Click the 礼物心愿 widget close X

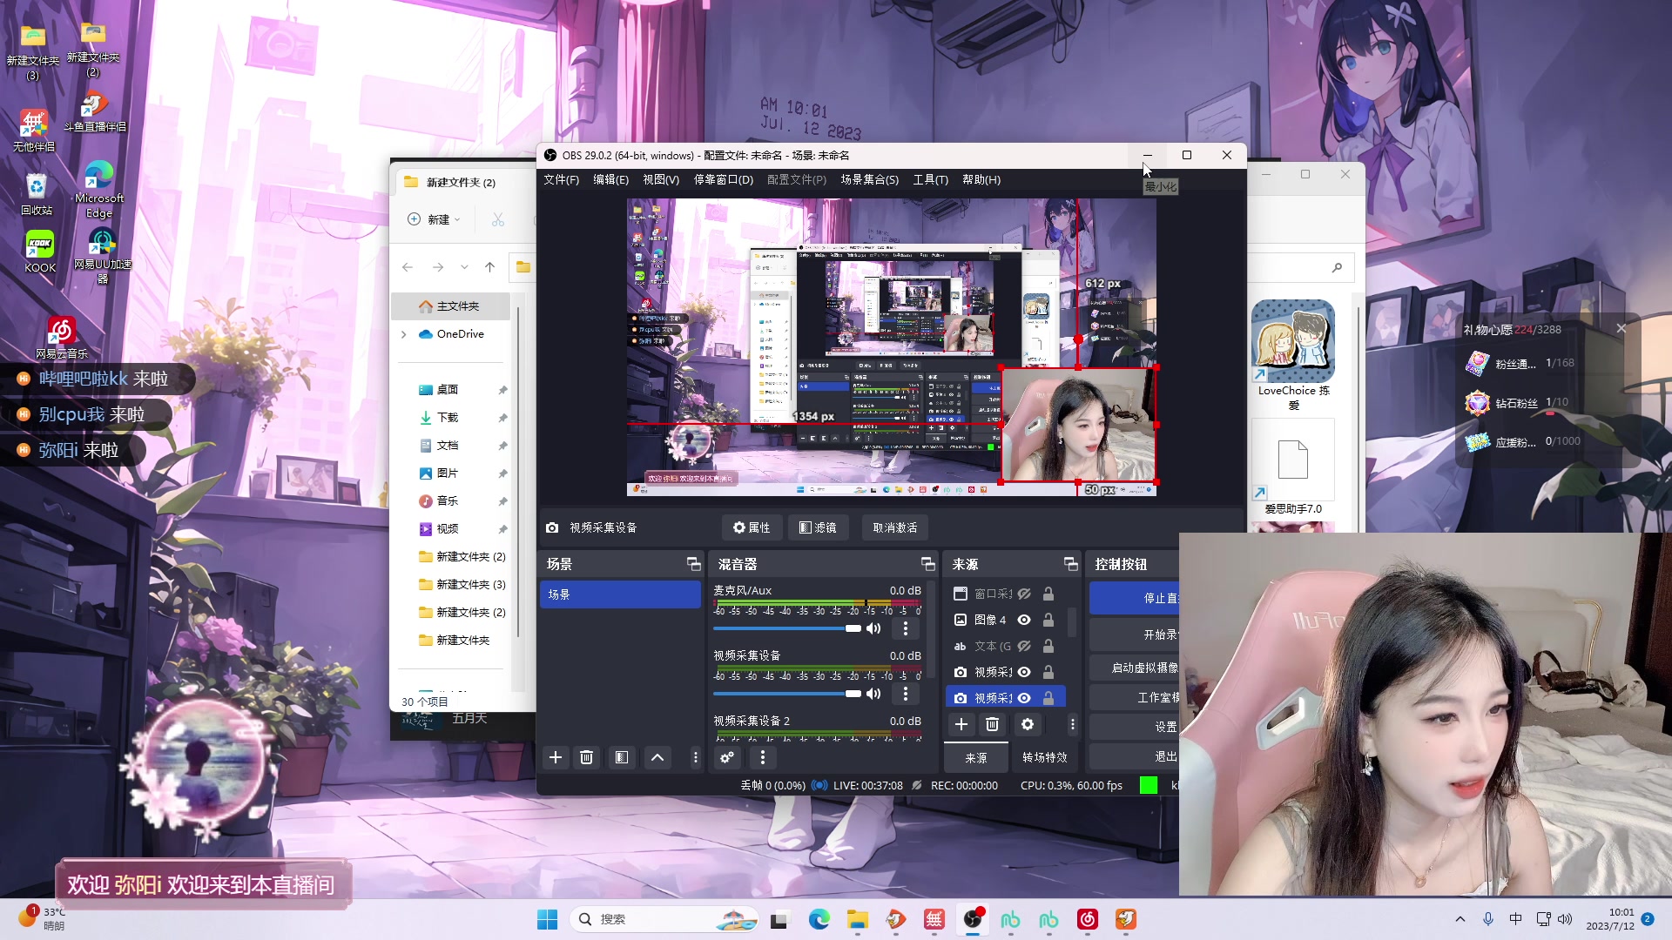(x=1621, y=328)
